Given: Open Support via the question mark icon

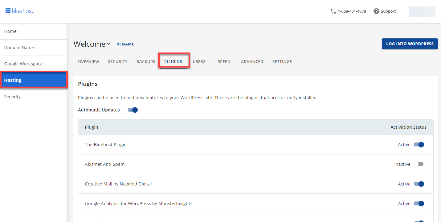Looking at the screenshot, I should [x=376, y=11].
